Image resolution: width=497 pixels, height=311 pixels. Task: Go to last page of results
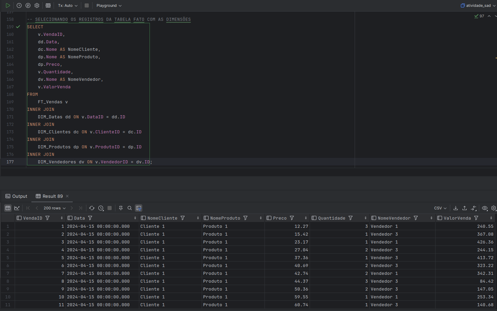tap(81, 208)
